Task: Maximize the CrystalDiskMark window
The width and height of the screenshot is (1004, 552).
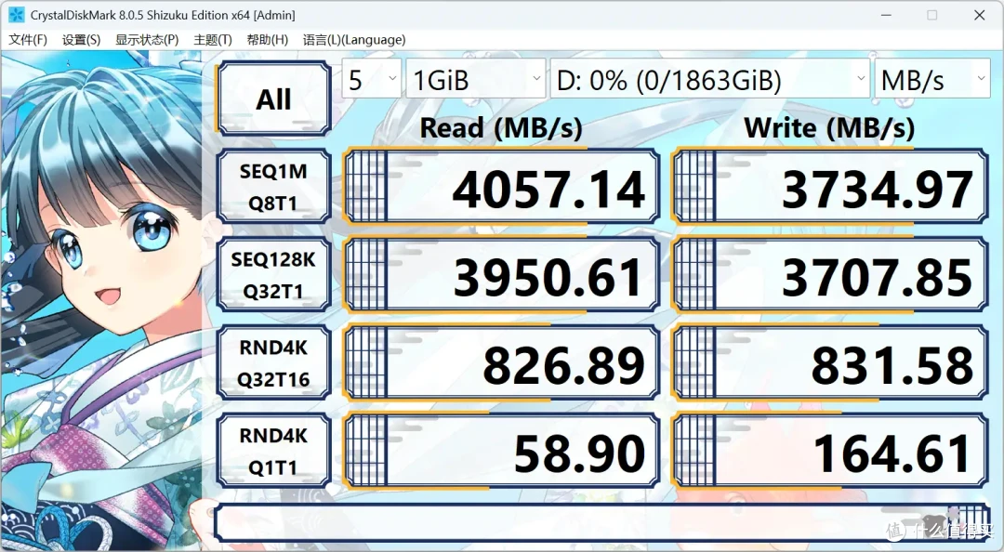Action: coord(932,15)
